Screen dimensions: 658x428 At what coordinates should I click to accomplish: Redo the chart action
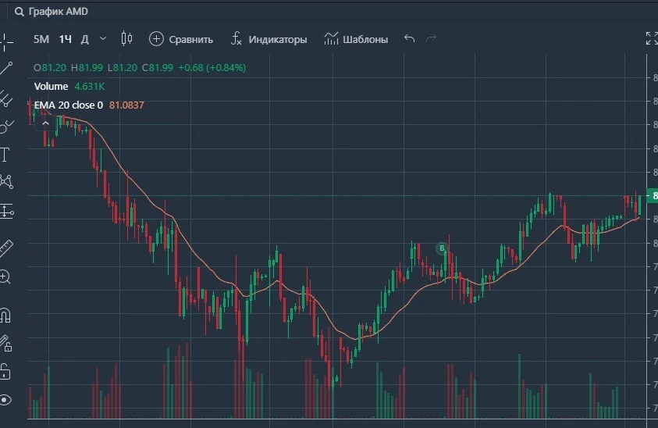431,38
